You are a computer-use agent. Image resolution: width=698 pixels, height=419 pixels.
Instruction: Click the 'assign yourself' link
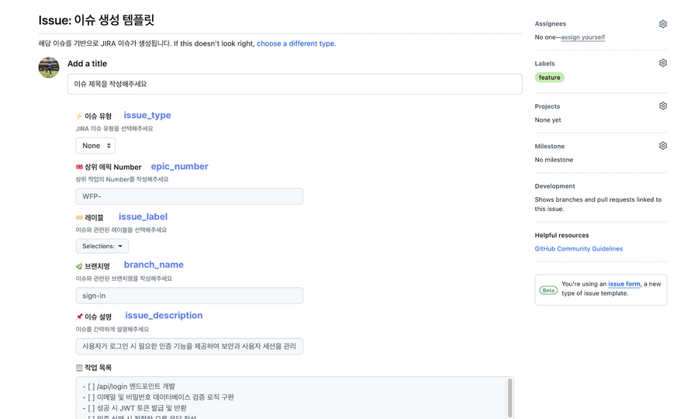[582, 37]
